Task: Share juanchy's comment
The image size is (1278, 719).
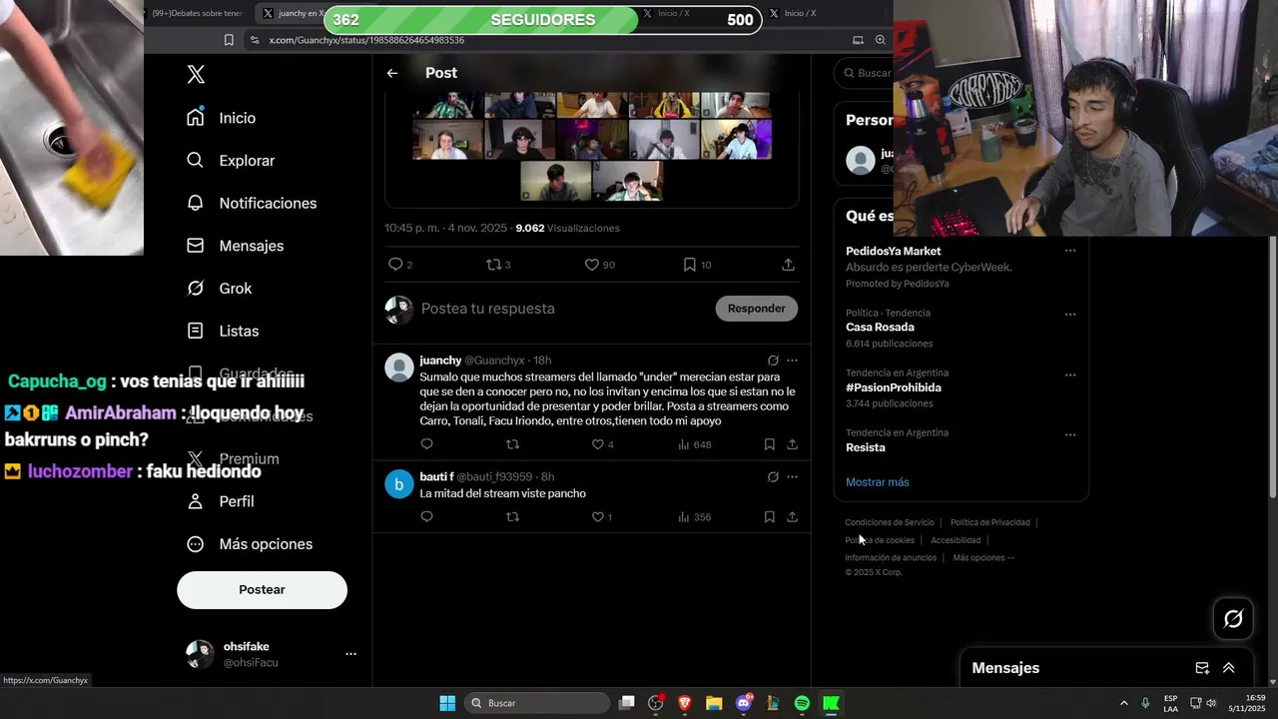Action: pyautogui.click(x=792, y=444)
